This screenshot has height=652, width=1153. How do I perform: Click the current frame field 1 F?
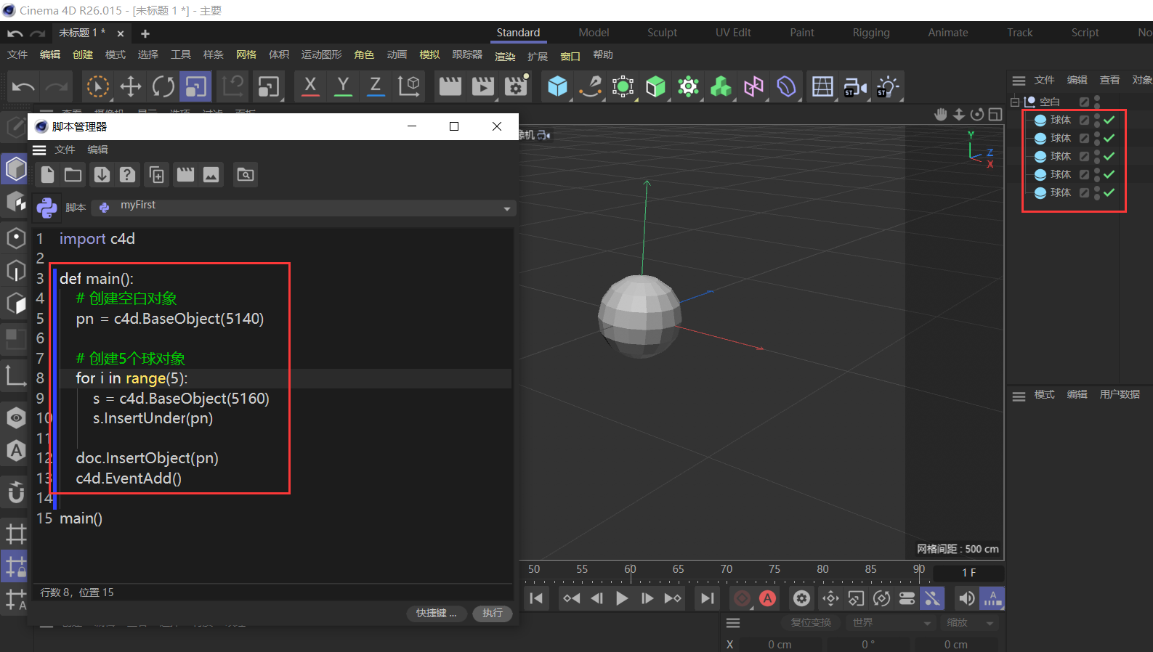pos(968,573)
